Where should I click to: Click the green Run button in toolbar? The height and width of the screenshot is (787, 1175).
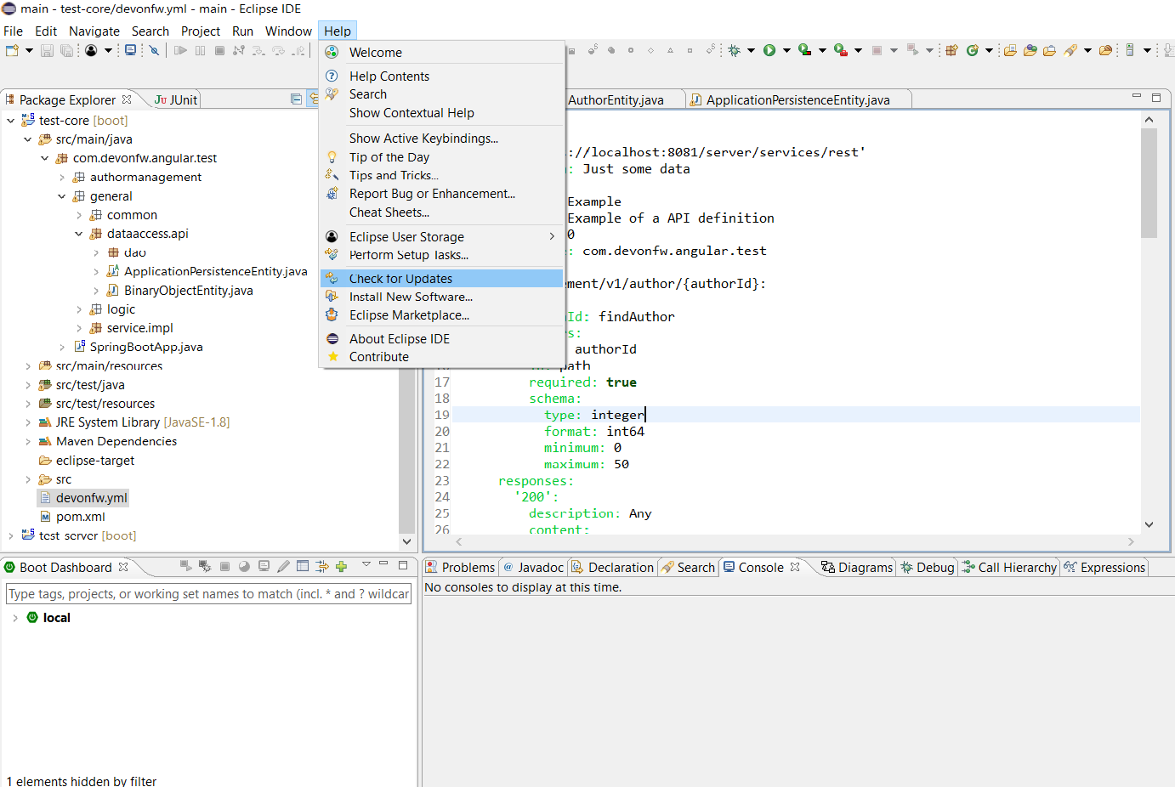click(x=769, y=50)
